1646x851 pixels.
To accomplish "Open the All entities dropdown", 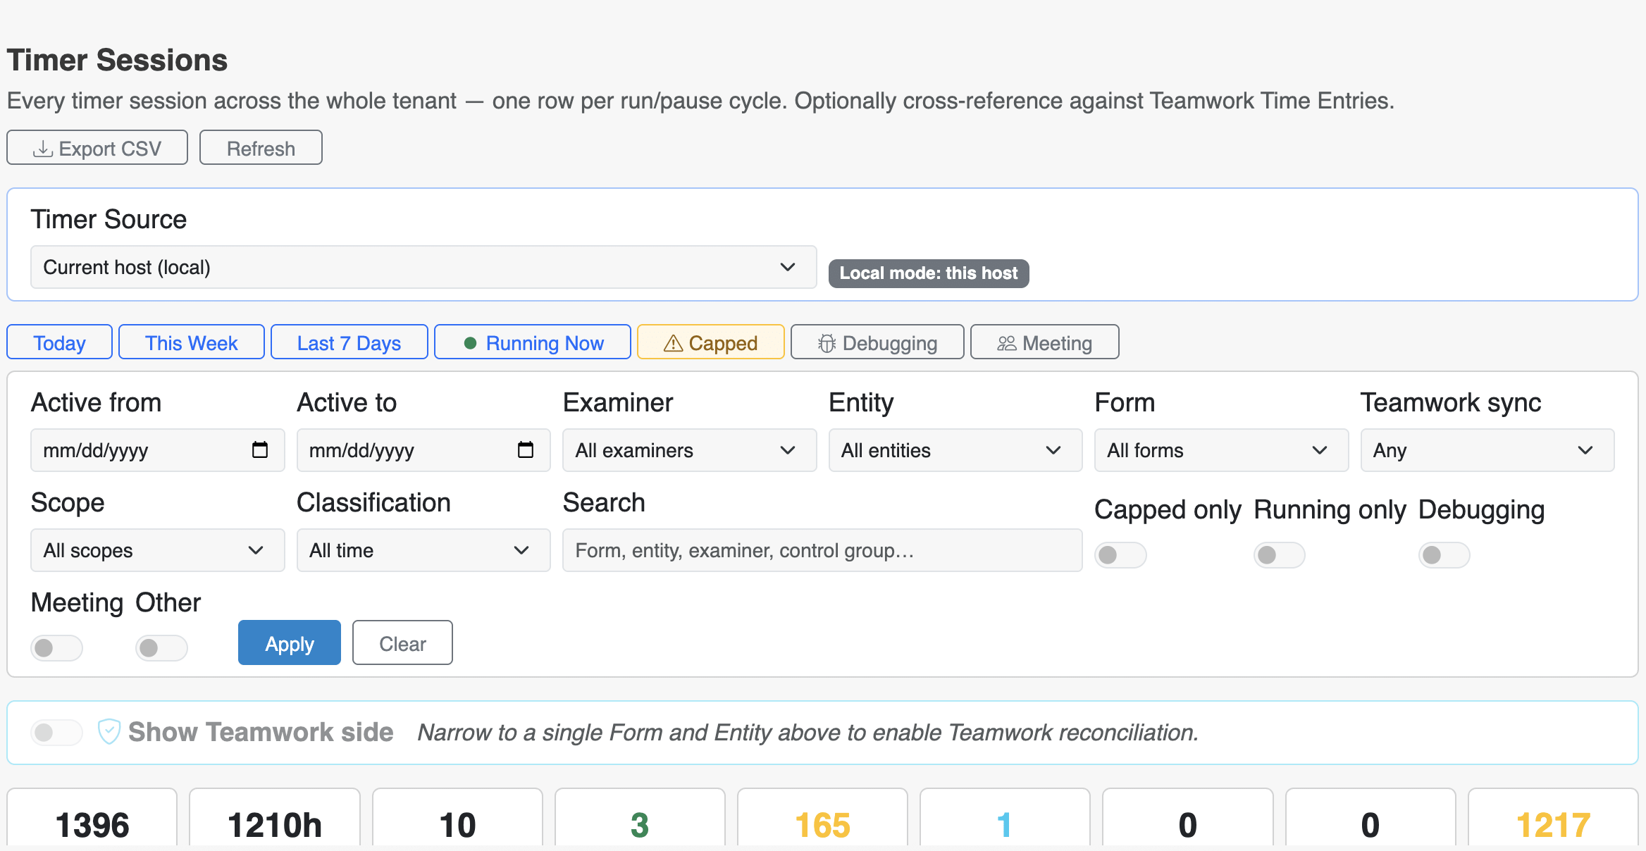I will [955, 450].
